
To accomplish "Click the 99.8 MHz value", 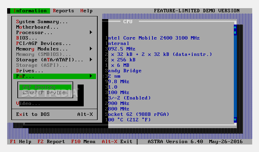I will coord(117,82).
